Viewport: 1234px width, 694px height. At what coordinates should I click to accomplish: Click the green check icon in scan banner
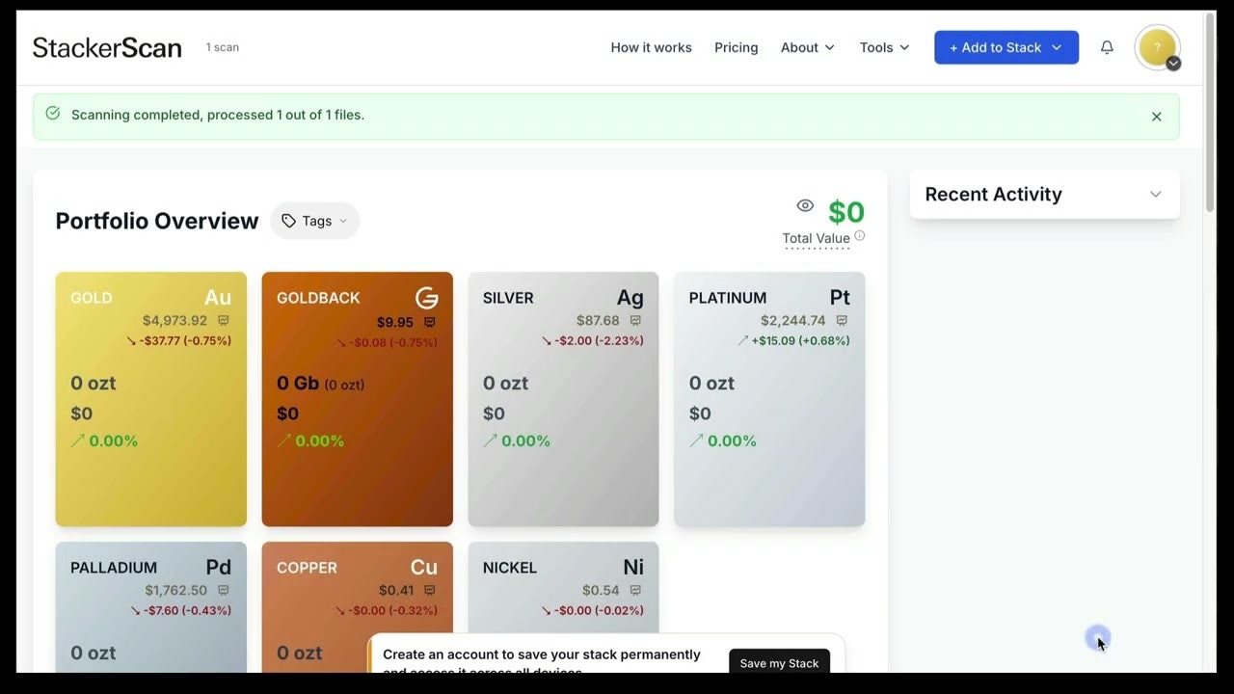pyautogui.click(x=53, y=114)
